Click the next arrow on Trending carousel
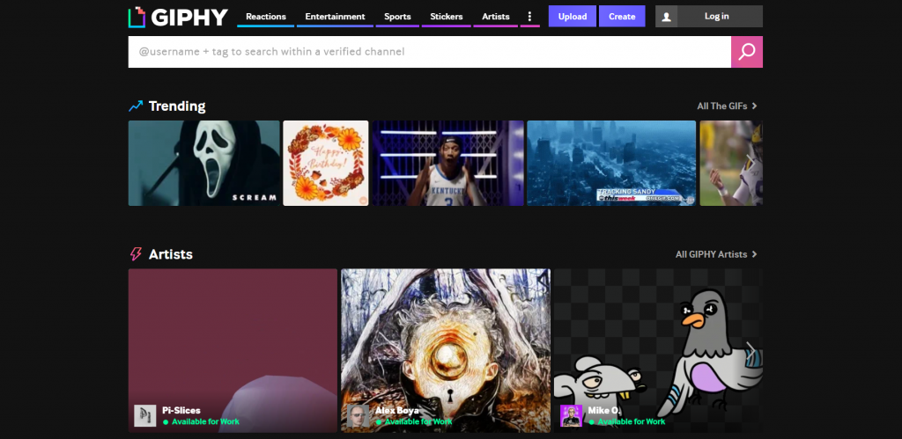This screenshot has width=902, height=439. coord(750,163)
